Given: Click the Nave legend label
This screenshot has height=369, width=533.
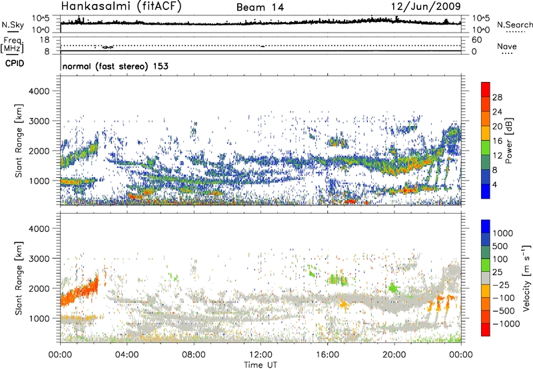Looking at the screenshot, I should [507, 47].
